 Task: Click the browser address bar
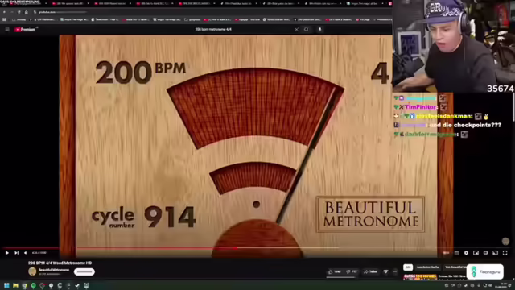coord(210,12)
